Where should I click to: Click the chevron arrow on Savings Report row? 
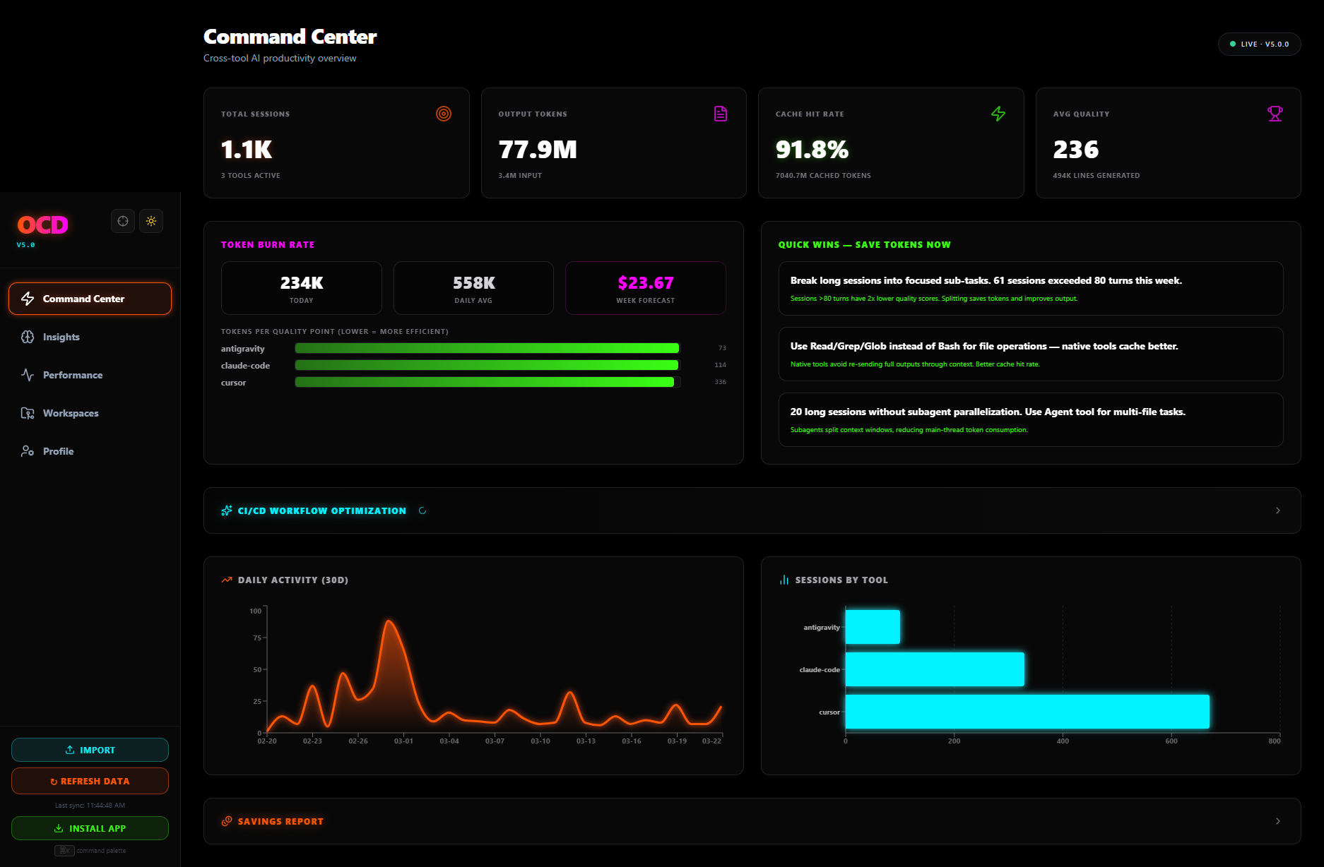coord(1277,821)
